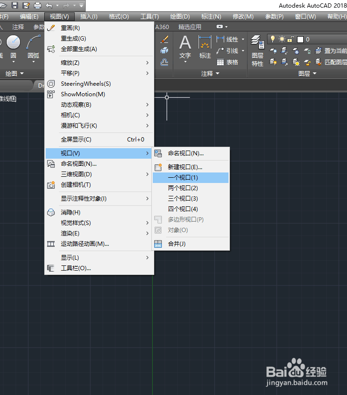
Task: Click the white layer color swatch
Action: [x=300, y=39]
